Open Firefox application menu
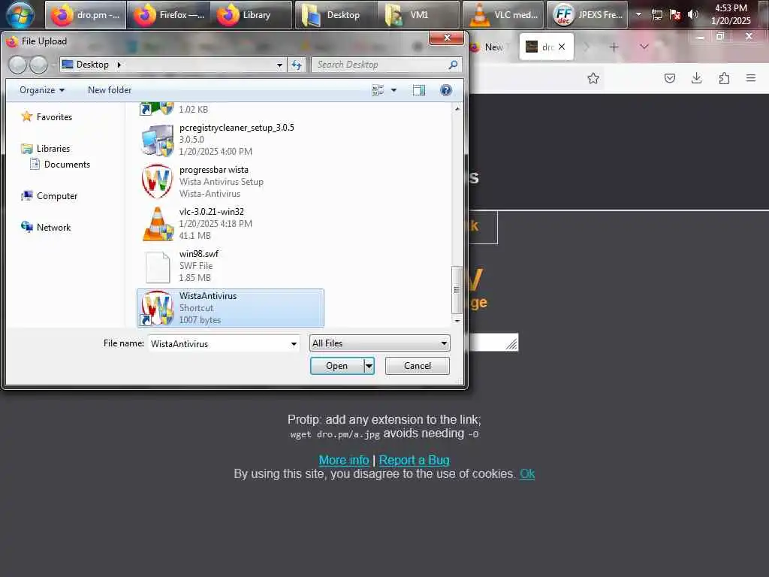The height and width of the screenshot is (577, 769). coord(750,78)
